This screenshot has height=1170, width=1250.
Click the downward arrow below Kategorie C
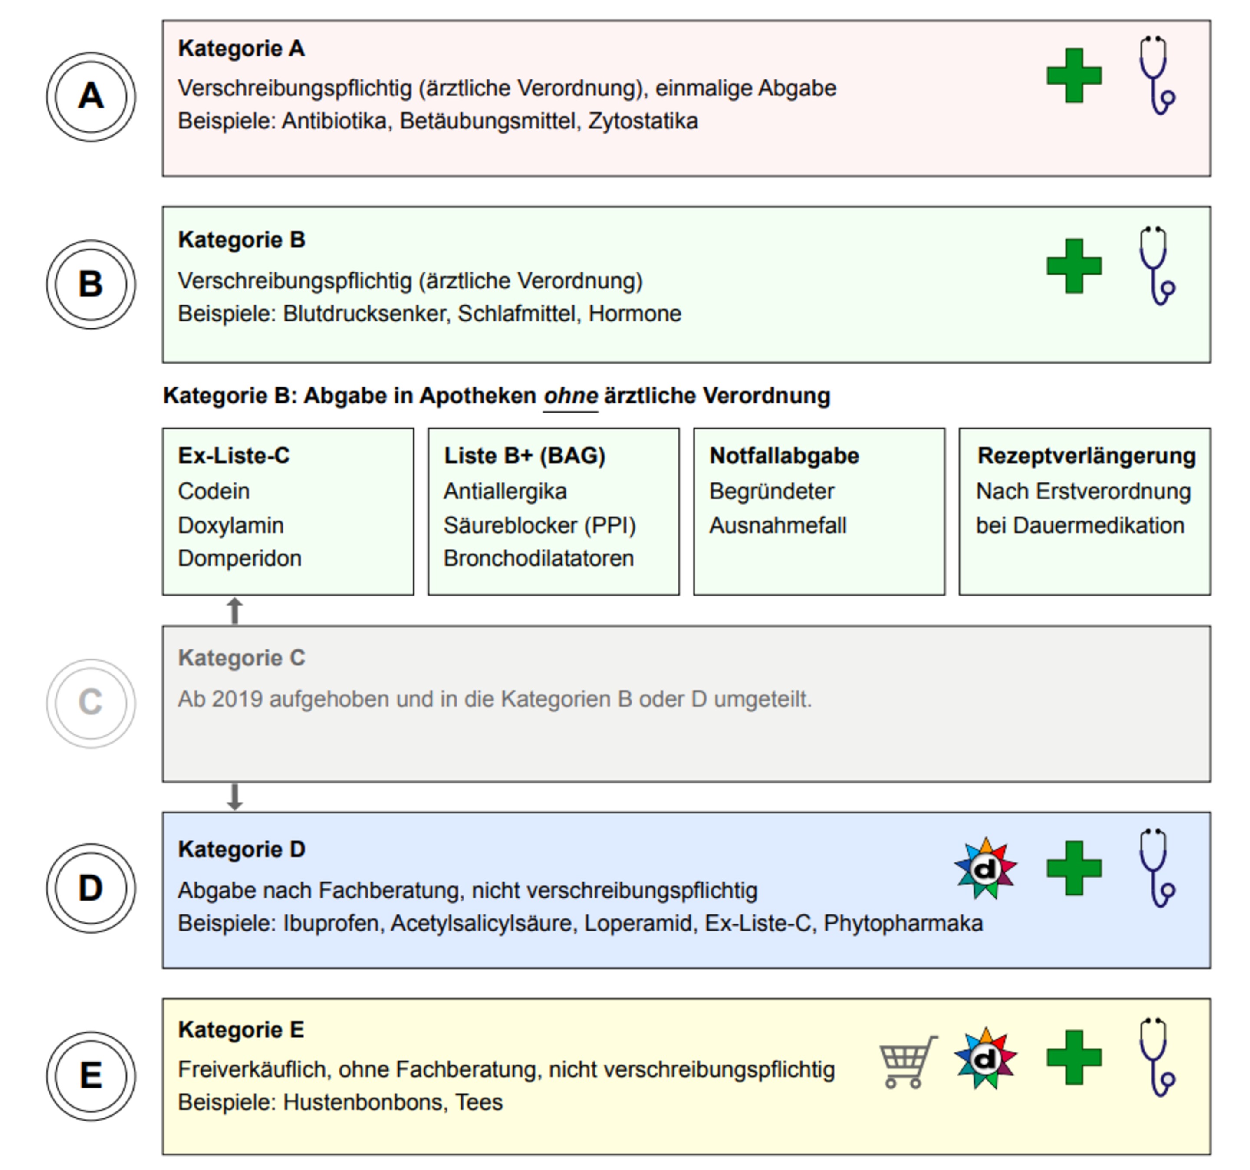click(x=234, y=797)
